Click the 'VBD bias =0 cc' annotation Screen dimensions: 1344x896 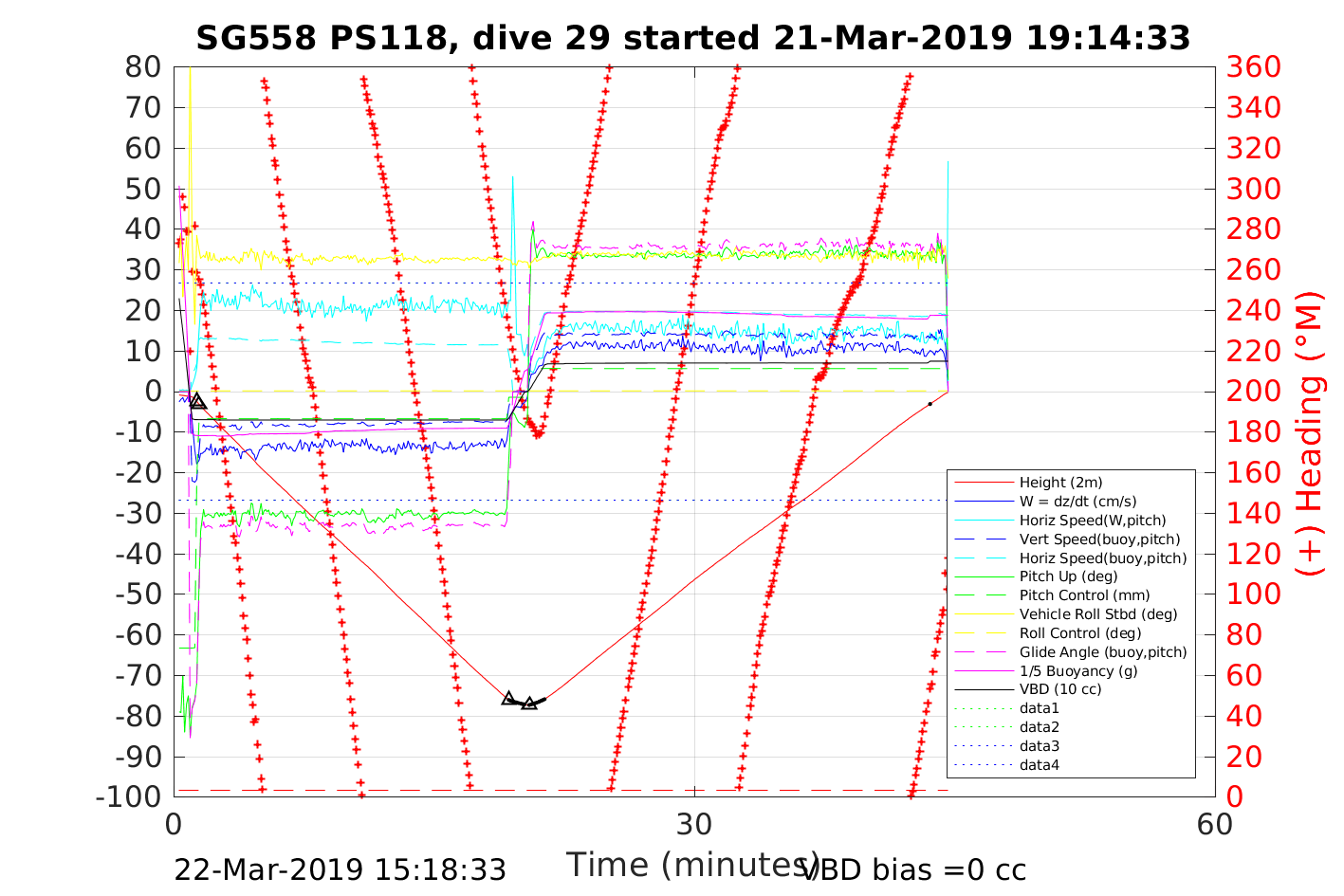click(914, 869)
